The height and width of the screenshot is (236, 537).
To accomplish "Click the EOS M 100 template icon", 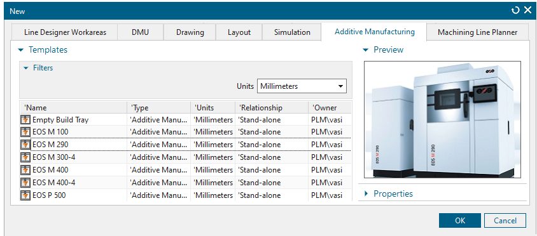I will pos(25,132).
